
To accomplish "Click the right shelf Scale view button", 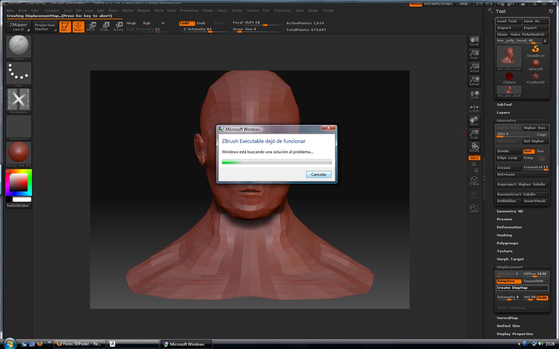I will point(474,134).
